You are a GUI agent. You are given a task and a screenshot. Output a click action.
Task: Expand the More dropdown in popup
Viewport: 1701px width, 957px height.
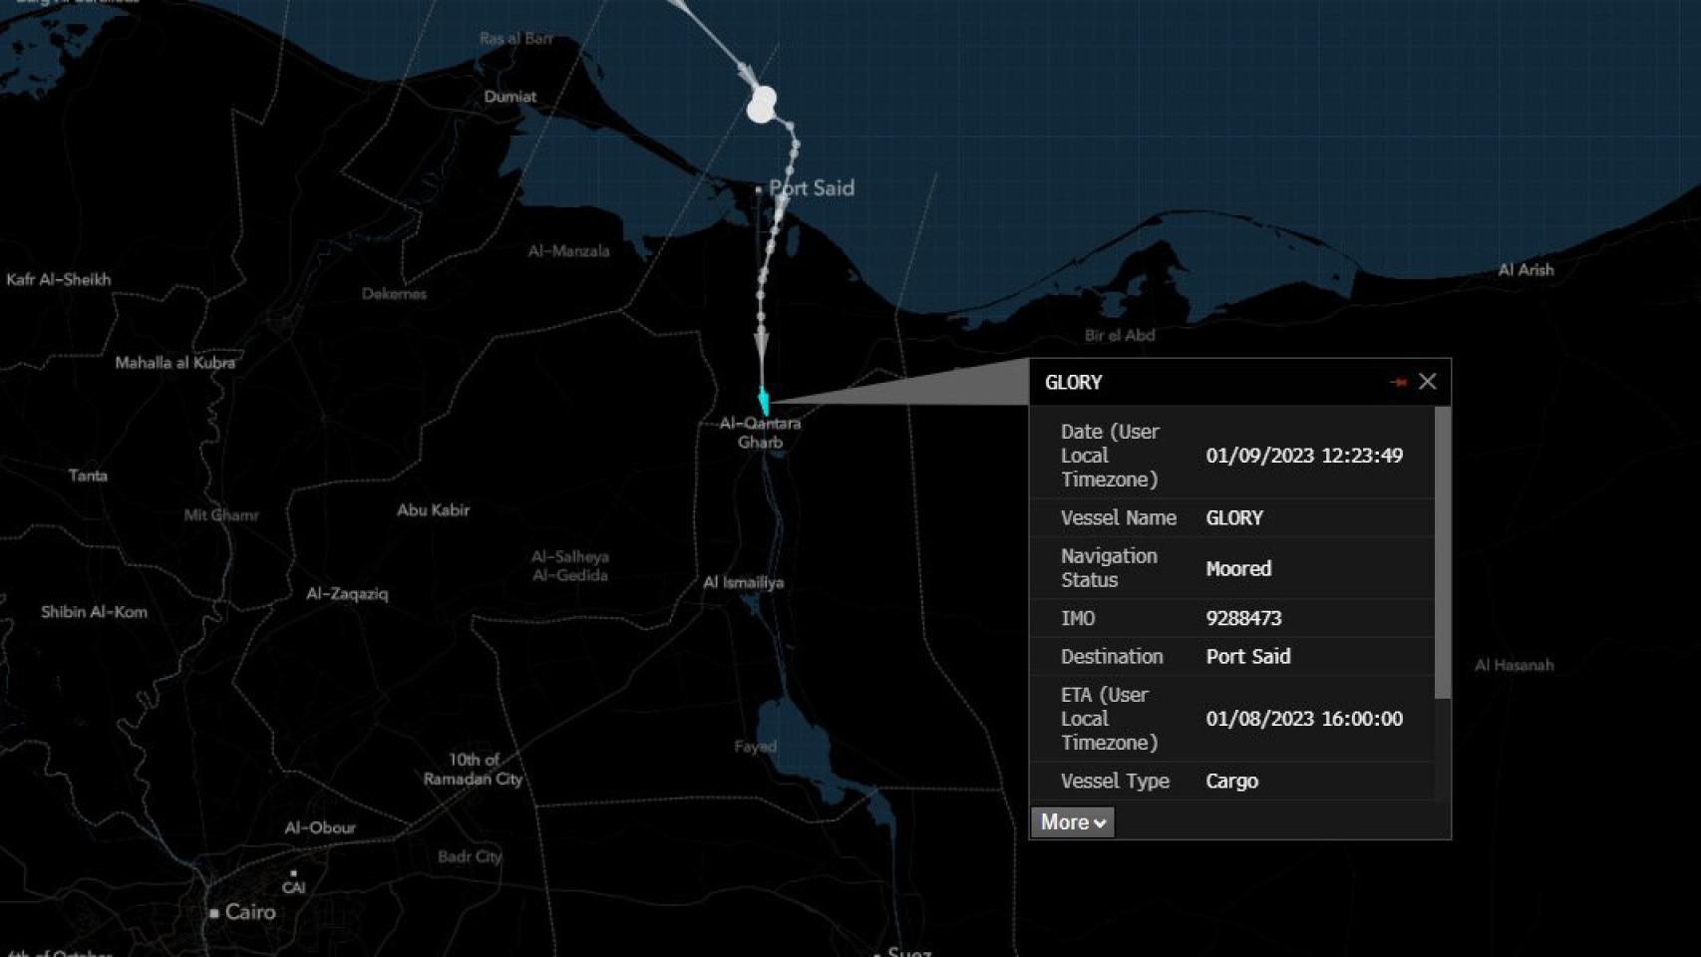pyautogui.click(x=1072, y=822)
